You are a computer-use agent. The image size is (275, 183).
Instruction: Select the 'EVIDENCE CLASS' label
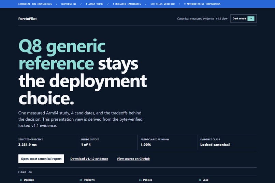(x=210, y=140)
